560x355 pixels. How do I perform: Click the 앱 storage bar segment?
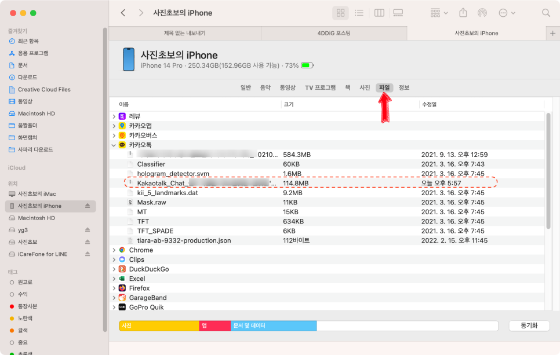coord(214,325)
